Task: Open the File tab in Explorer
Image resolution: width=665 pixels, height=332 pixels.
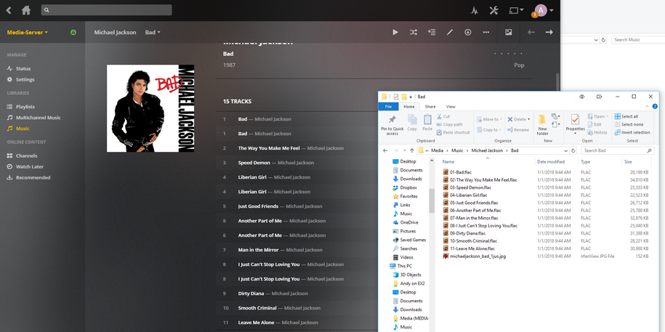Action: tap(388, 107)
